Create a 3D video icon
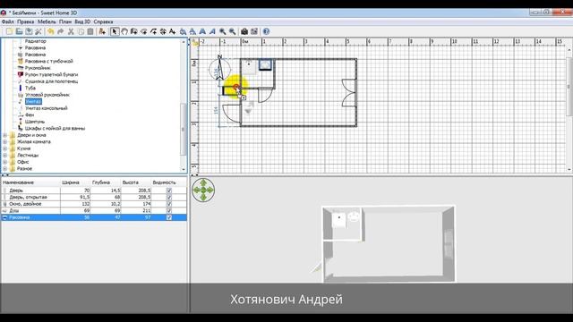The width and height of the screenshot is (573, 322). (x=254, y=32)
